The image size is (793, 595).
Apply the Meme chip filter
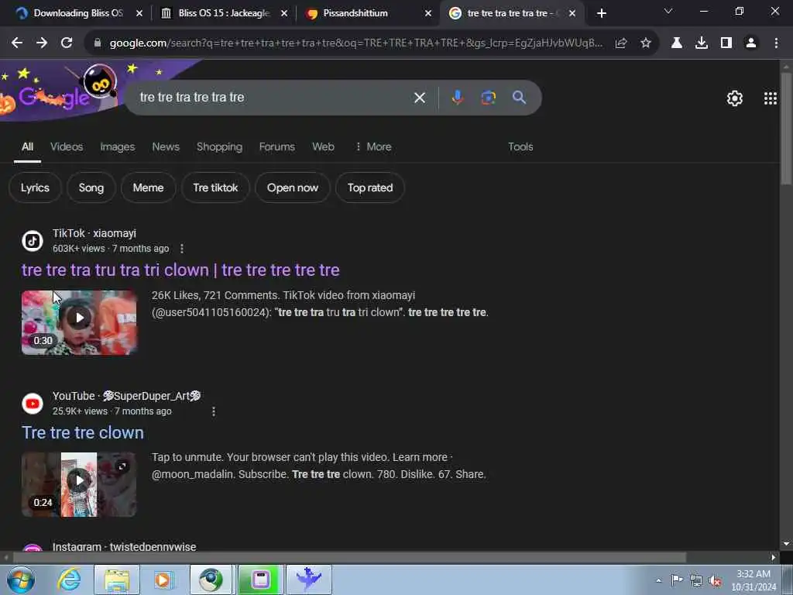click(x=148, y=187)
